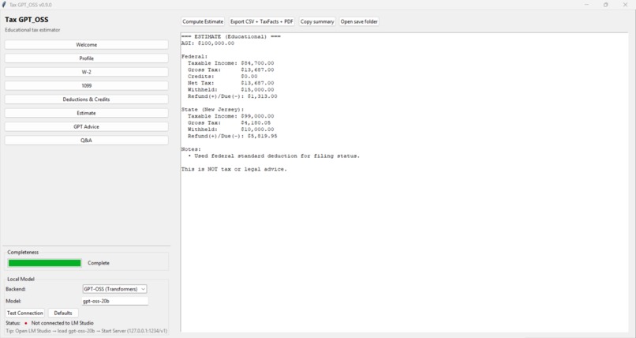Click the Compute Estimate button

(203, 21)
